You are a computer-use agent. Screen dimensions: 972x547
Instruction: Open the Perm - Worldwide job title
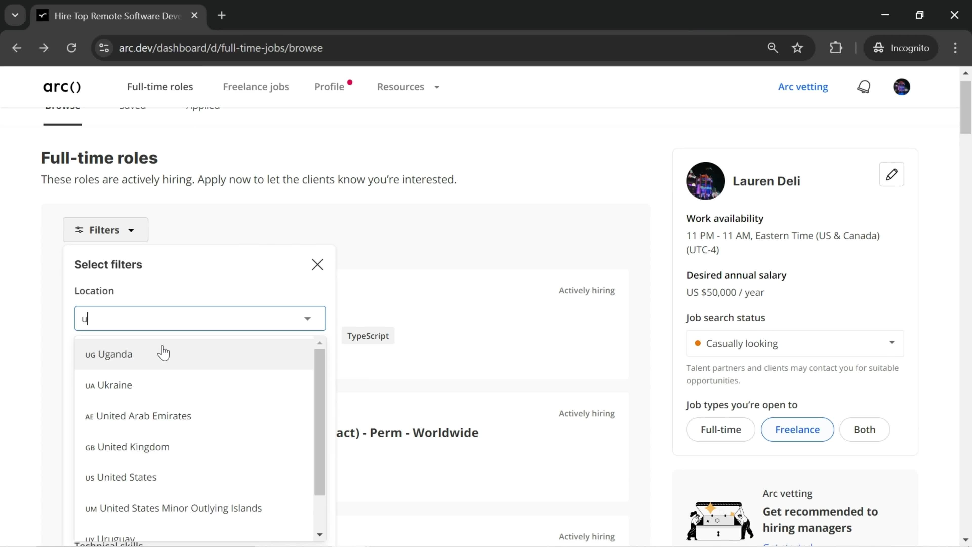click(x=408, y=433)
